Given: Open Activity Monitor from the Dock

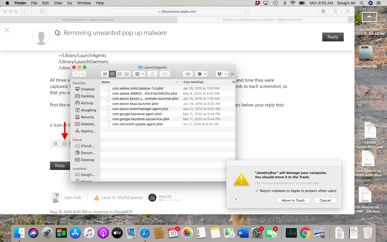Looking at the screenshot, I should point(291,233).
